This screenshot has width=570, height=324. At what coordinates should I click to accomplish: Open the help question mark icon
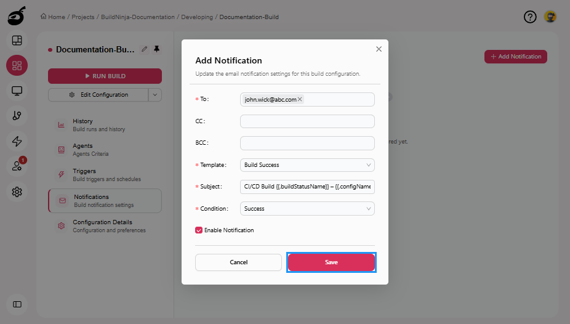pyautogui.click(x=530, y=17)
